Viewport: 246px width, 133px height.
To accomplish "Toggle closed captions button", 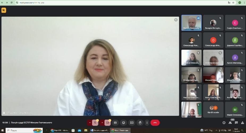I will (115, 123).
